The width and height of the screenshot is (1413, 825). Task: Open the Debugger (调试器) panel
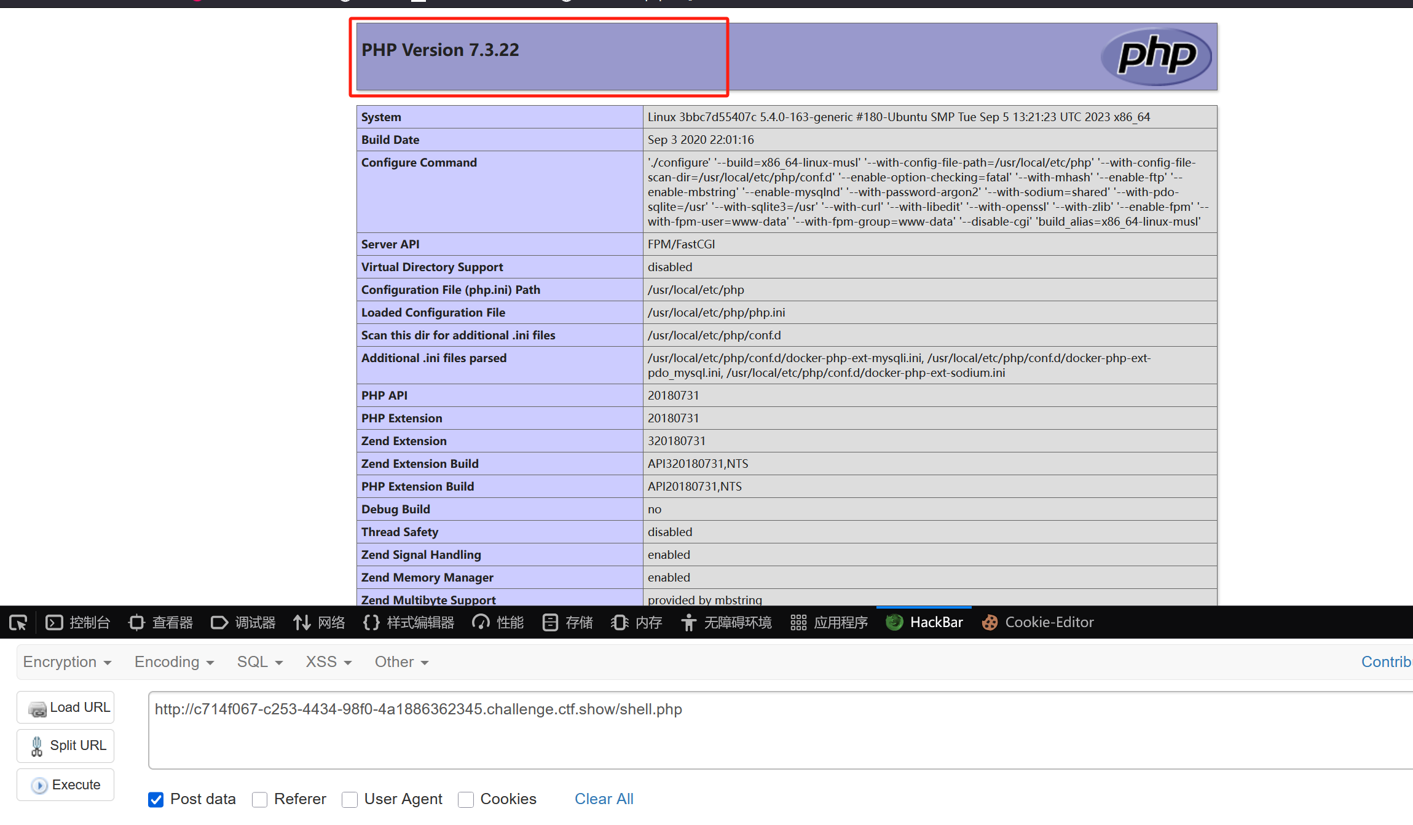click(243, 623)
